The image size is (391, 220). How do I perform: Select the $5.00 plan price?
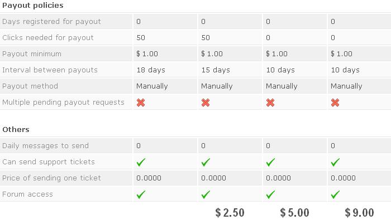coord(294,213)
